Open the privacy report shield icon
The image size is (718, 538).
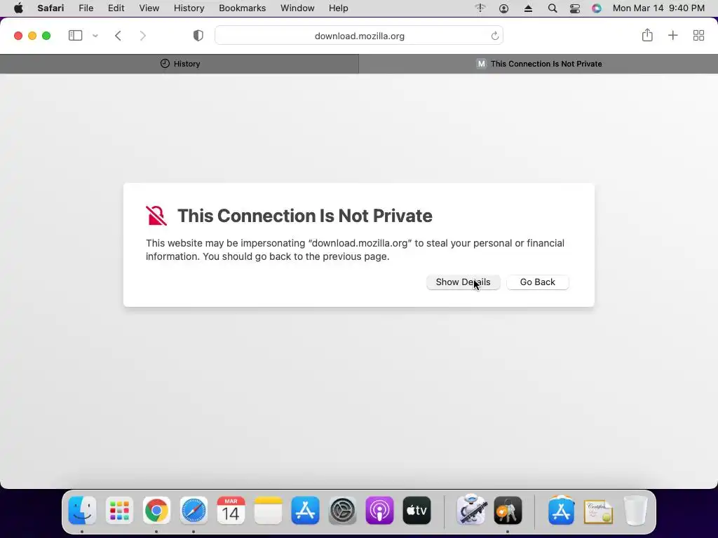pos(198,36)
